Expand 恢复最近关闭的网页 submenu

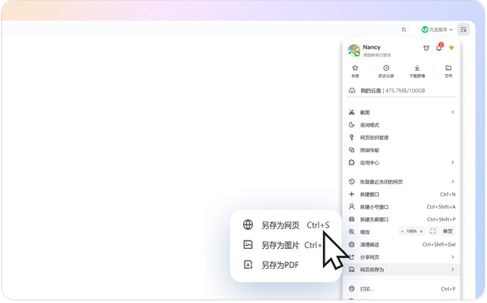point(401,181)
